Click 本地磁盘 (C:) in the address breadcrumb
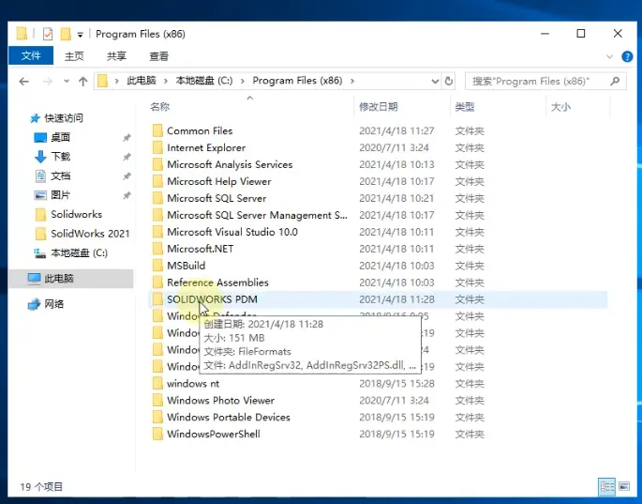 click(x=204, y=81)
